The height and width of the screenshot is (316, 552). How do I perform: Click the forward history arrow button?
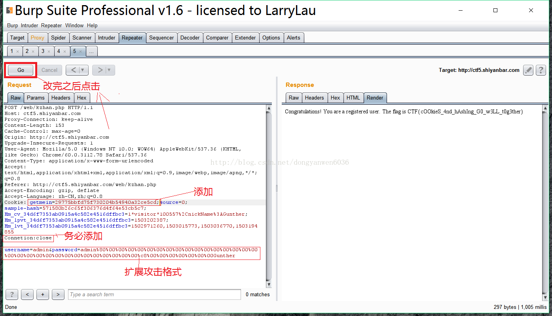point(100,70)
